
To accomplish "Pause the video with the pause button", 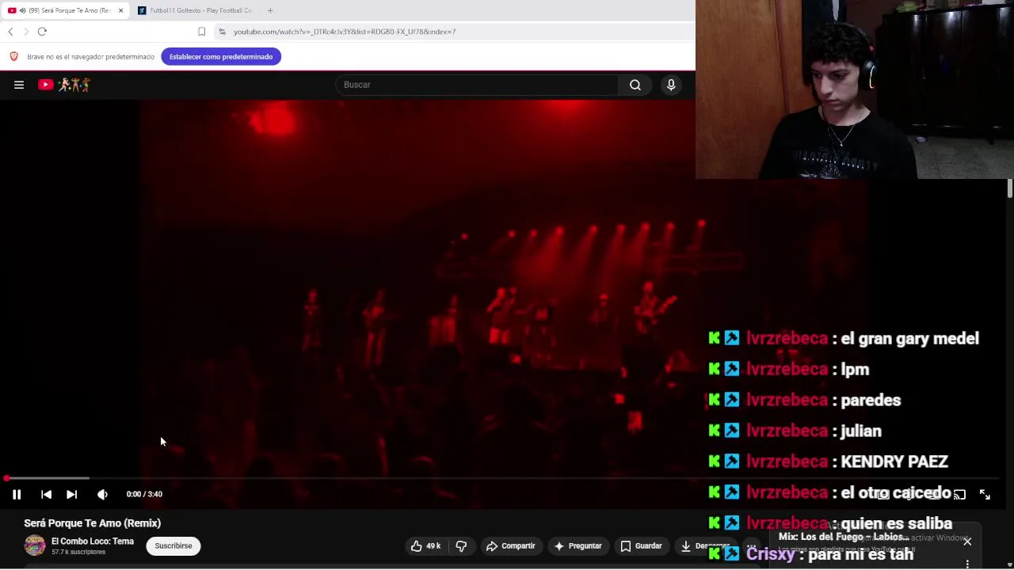I will coord(17,494).
